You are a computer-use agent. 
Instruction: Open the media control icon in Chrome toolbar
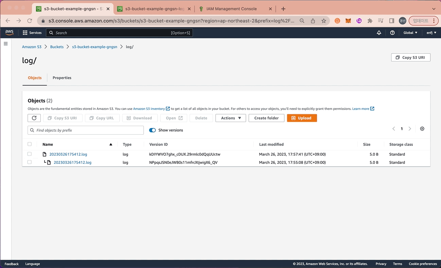(x=381, y=21)
